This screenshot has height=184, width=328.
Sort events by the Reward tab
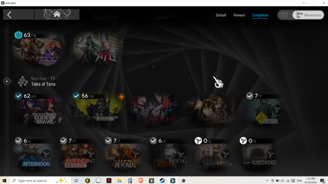(x=239, y=15)
